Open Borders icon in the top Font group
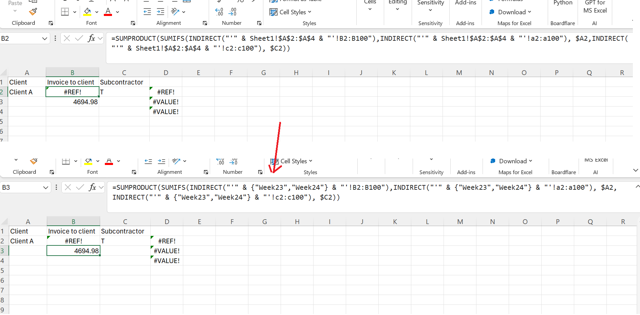 coord(65,12)
